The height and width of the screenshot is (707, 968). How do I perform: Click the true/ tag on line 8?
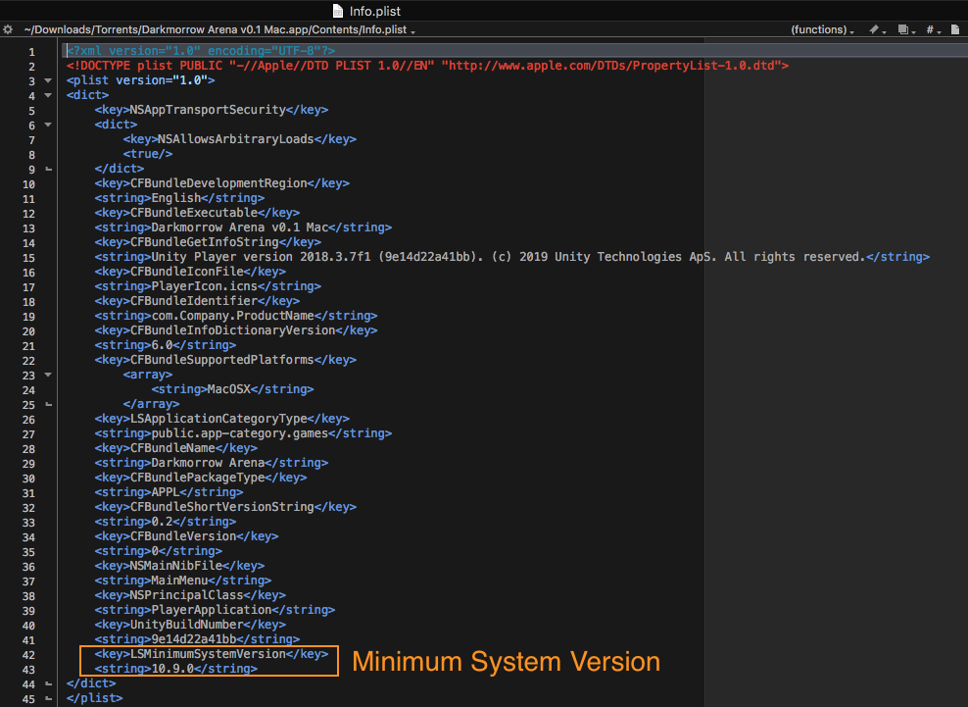pyautogui.click(x=148, y=154)
